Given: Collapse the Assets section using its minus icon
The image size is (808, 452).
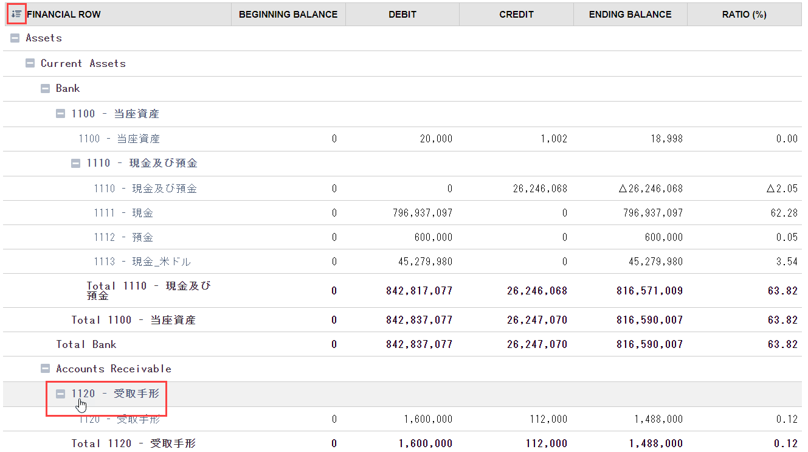Looking at the screenshot, I should 15,38.
